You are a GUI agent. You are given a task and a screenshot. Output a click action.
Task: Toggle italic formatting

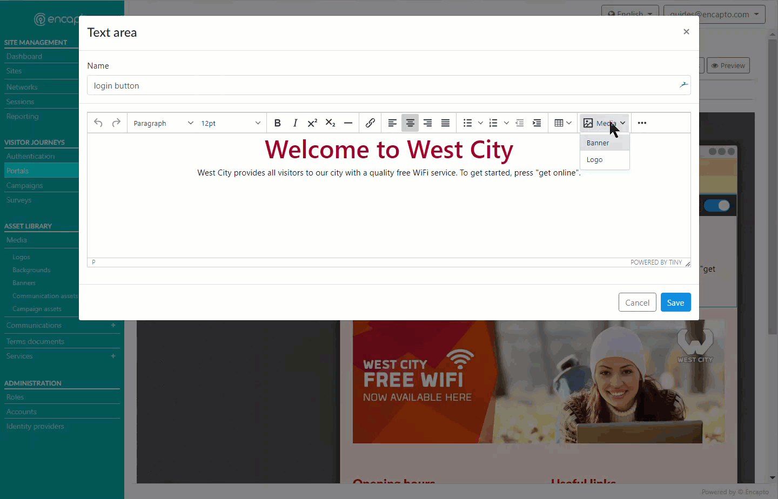295,123
